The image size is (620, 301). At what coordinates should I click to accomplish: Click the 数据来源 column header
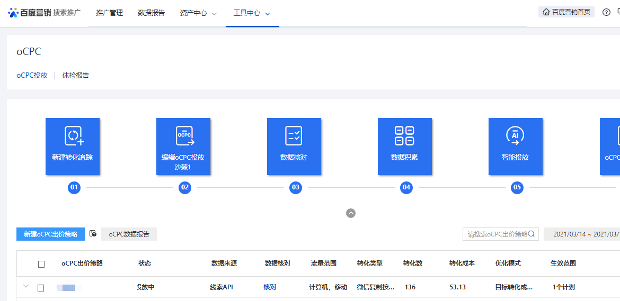click(224, 263)
